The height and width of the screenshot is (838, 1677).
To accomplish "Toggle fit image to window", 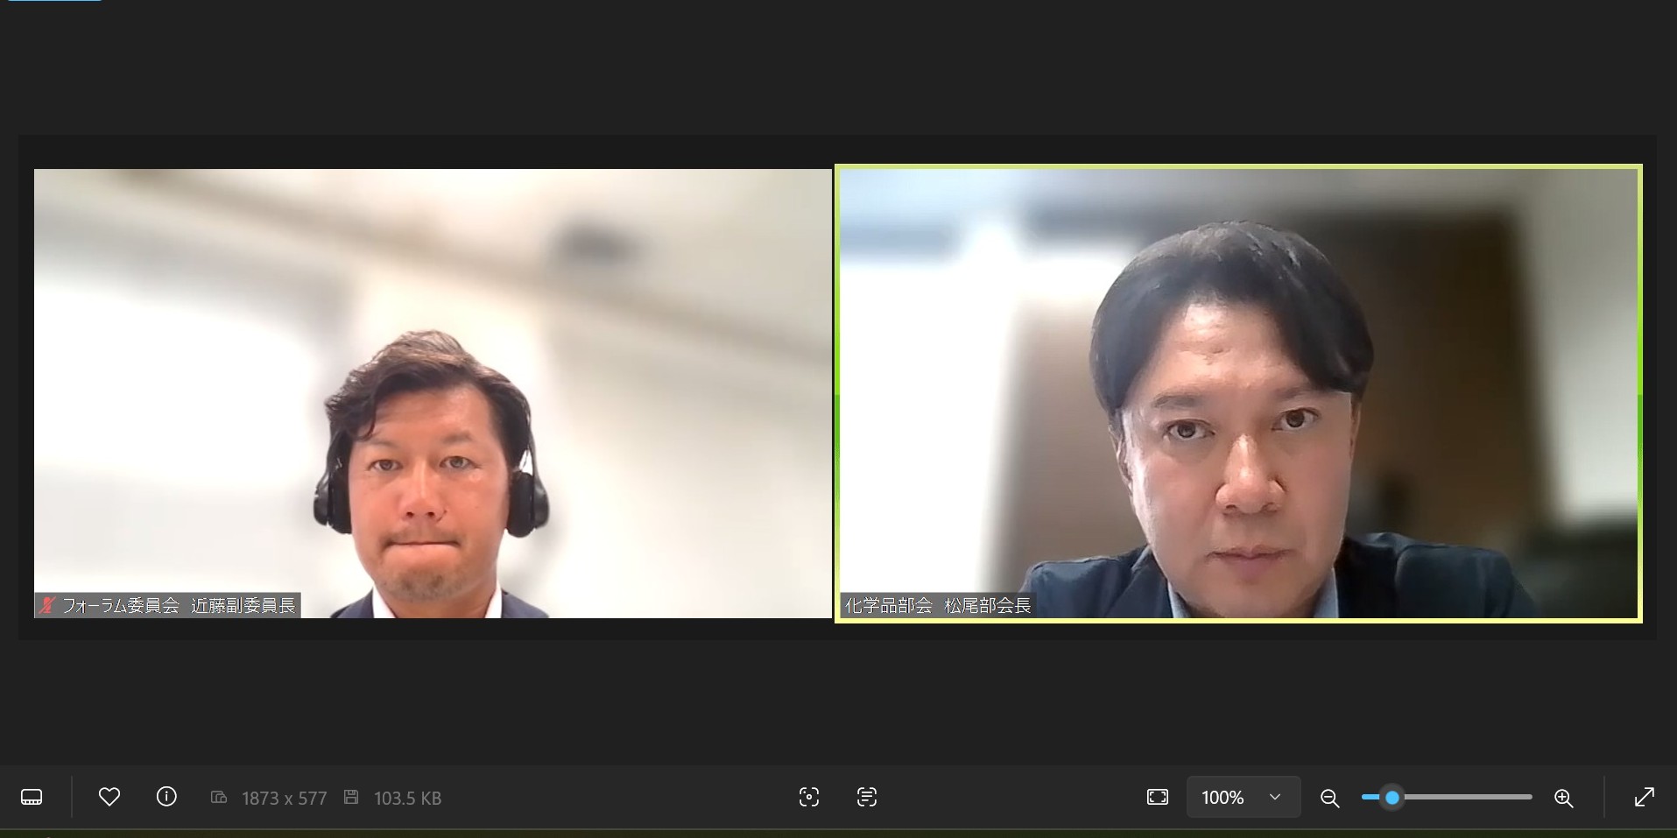I will (1158, 797).
